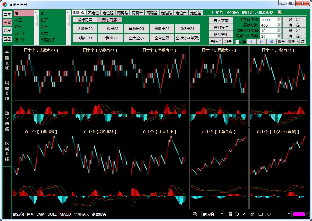Click the undo arrow icon
Screen dimensions: 312x221
tap(237, 214)
